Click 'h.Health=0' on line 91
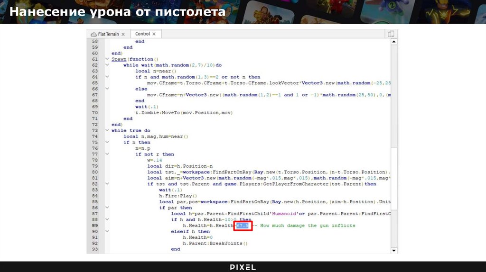Image resolution: width=486 pixels, height=272 pixels. coord(198,237)
